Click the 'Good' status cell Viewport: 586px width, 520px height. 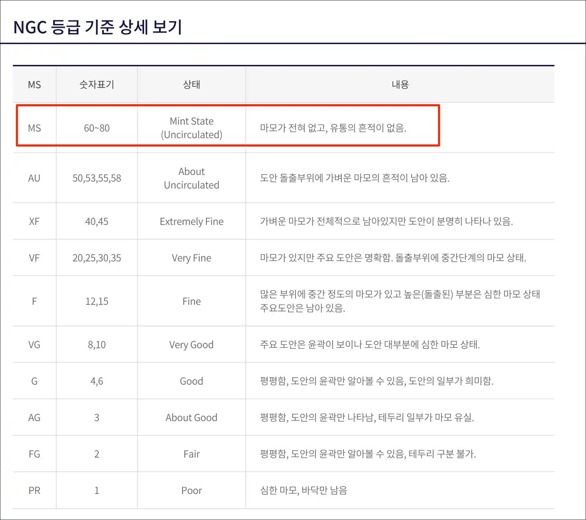[x=192, y=381]
